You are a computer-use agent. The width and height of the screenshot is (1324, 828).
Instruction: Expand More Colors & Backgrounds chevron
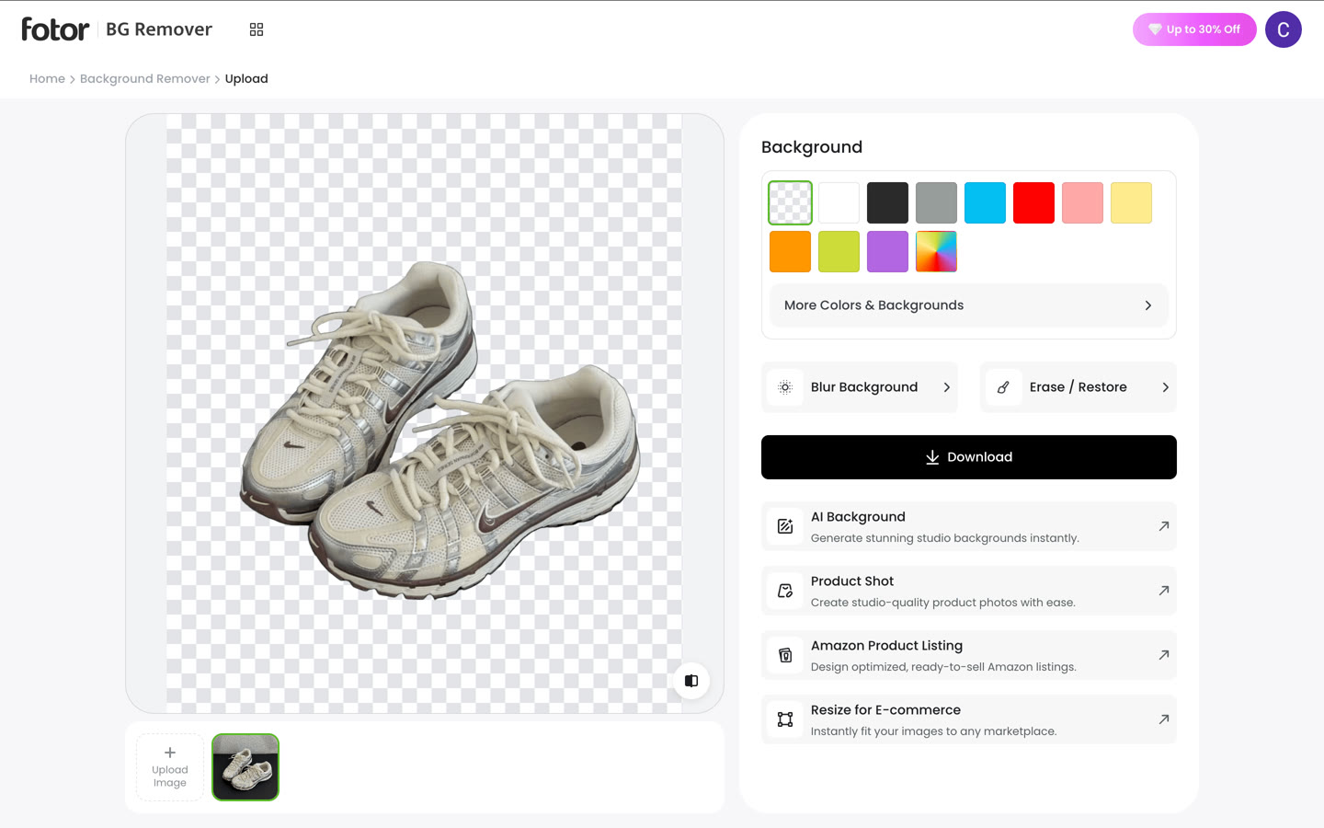click(1148, 305)
